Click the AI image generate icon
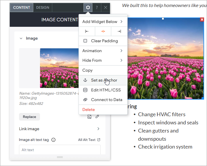 [89, 117]
